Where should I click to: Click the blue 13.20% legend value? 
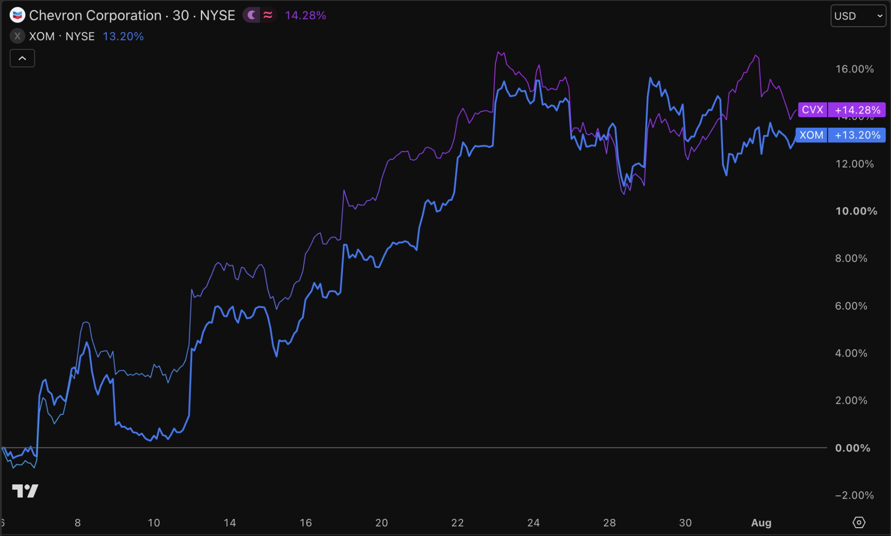coord(123,36)
